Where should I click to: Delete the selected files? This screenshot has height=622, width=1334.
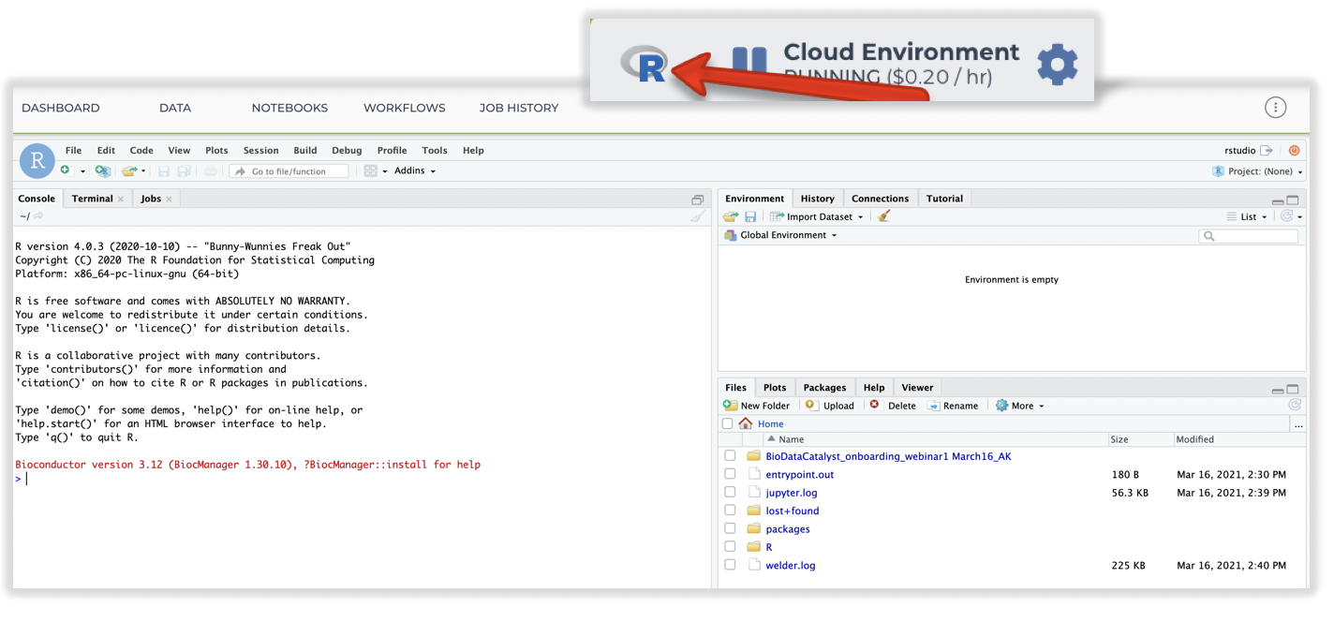click(893, 406)
